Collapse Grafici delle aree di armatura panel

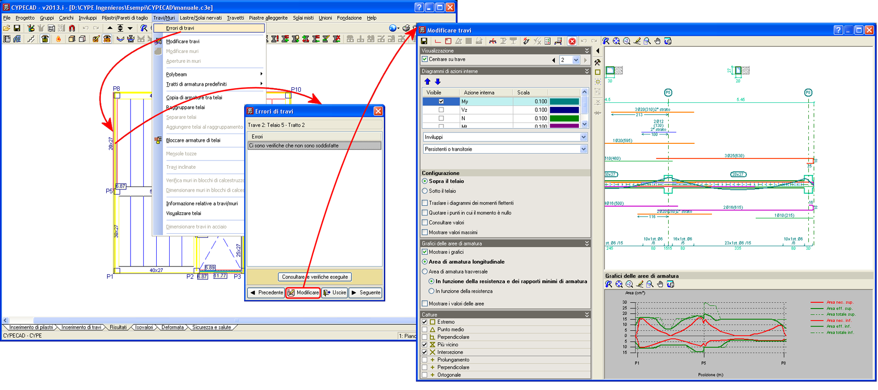(587, 243)
